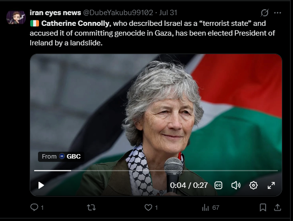293x221 pixels.
Task: Like the post with heart icon
Action: pyautogui.click(x=148, y=207)
